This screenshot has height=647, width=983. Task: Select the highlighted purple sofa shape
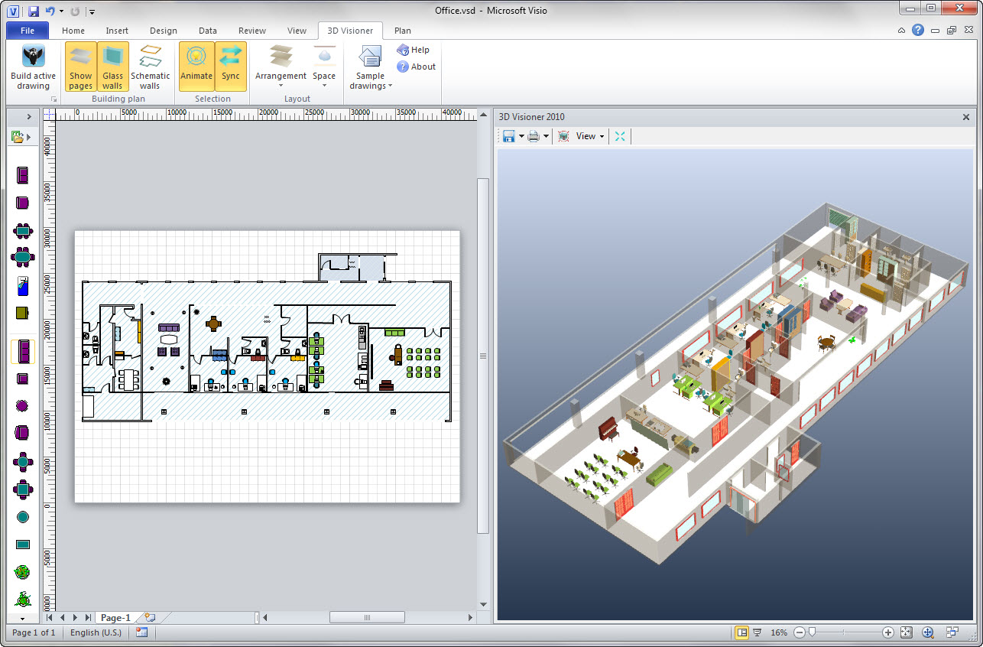coord(22,351)
